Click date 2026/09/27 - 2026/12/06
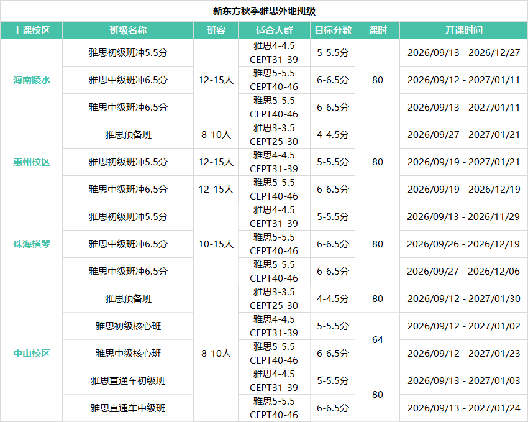Image resolution: width=528 pixels, height=422 pixels. coord(463,271)
